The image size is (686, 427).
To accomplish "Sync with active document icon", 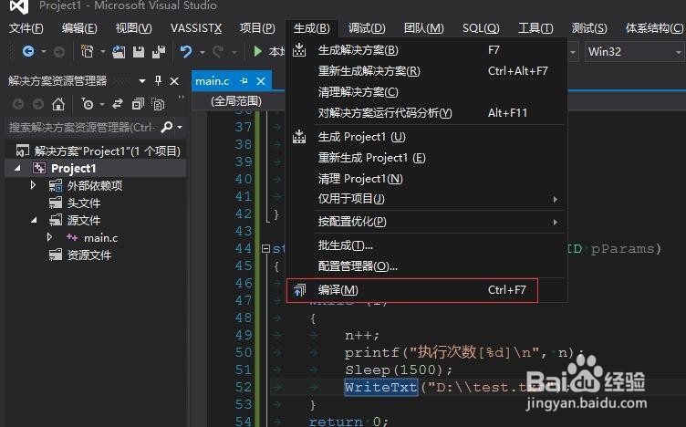I will 118,104.
